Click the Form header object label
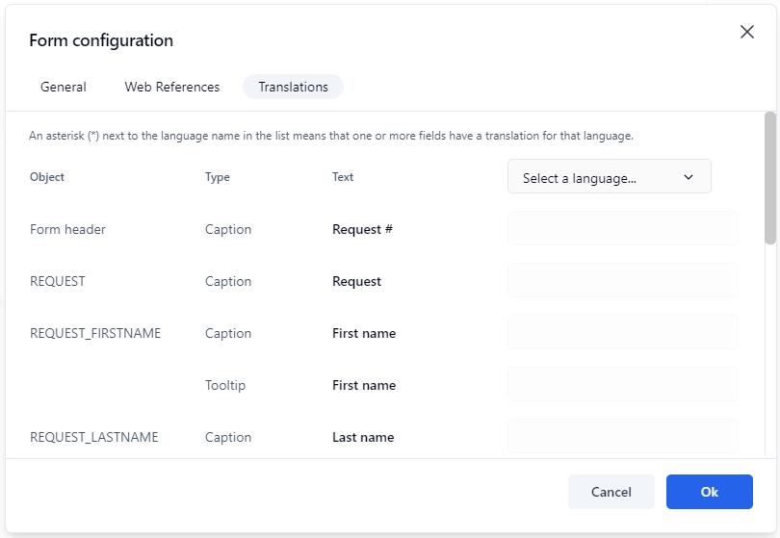The width and height of the screenshot is (780, 538). coord(67,229)
